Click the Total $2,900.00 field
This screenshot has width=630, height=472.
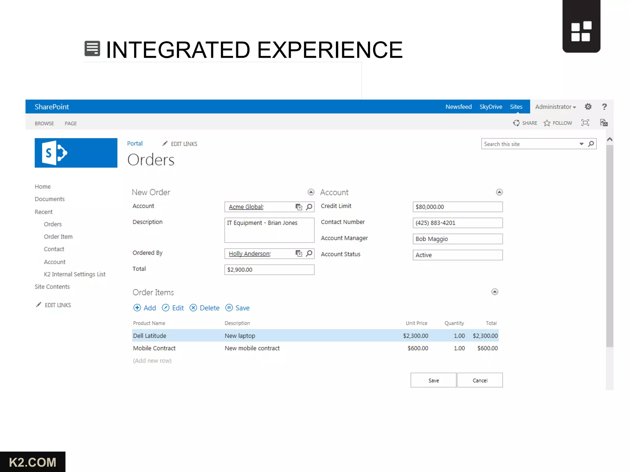pos(269,269)
